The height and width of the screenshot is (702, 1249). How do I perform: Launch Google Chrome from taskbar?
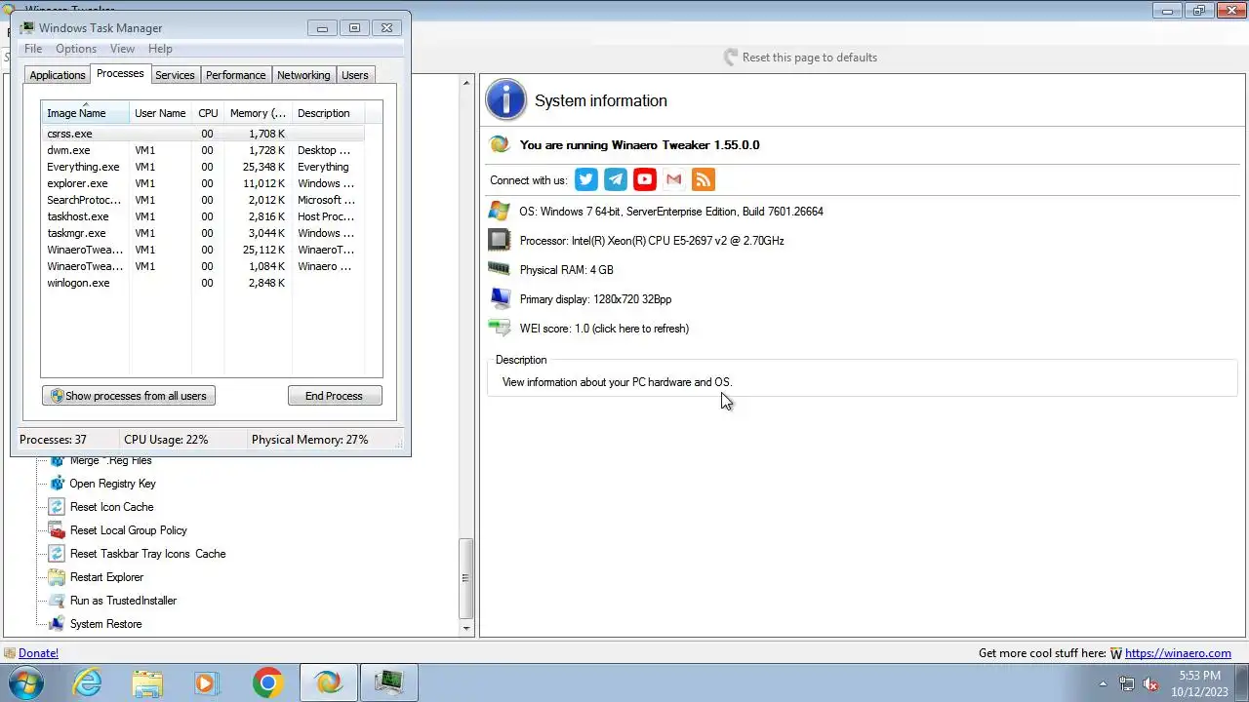point(267,682)
